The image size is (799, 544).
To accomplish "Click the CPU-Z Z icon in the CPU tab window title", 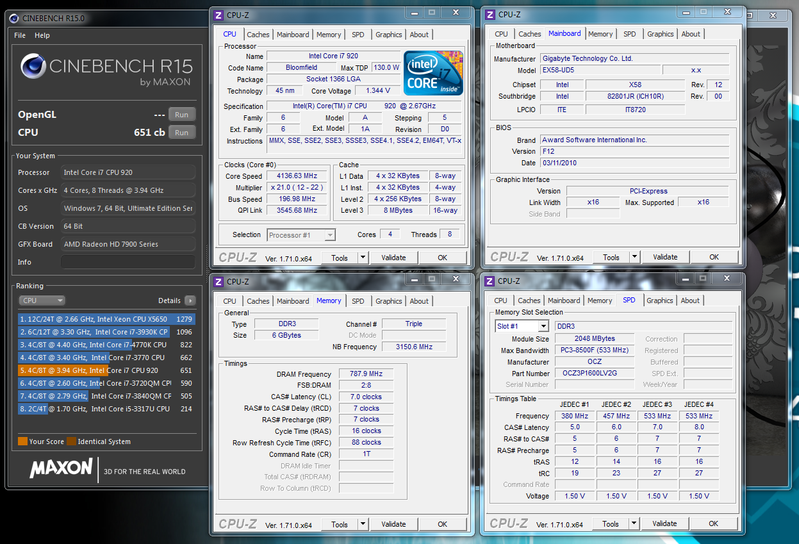I will point(218,15).
